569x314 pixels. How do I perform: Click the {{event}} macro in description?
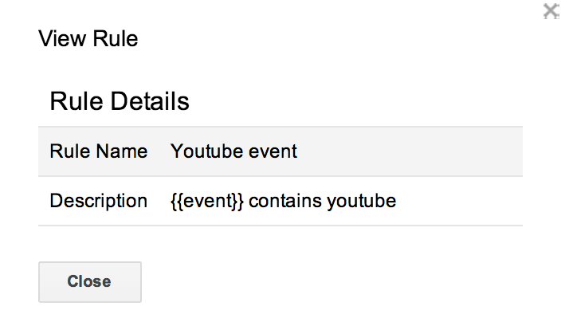(207, 201)
